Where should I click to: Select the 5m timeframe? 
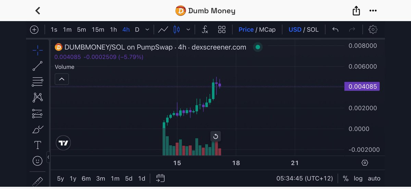(82, 30)
